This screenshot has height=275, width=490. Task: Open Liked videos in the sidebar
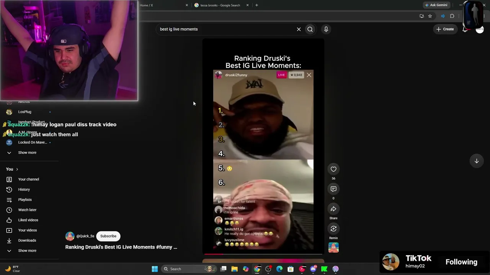tap(28, 220)
